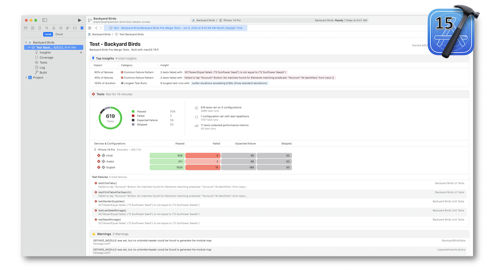Click the Warnings section header
Viewport: 504px width, 270px height.
tap(279, 234)
